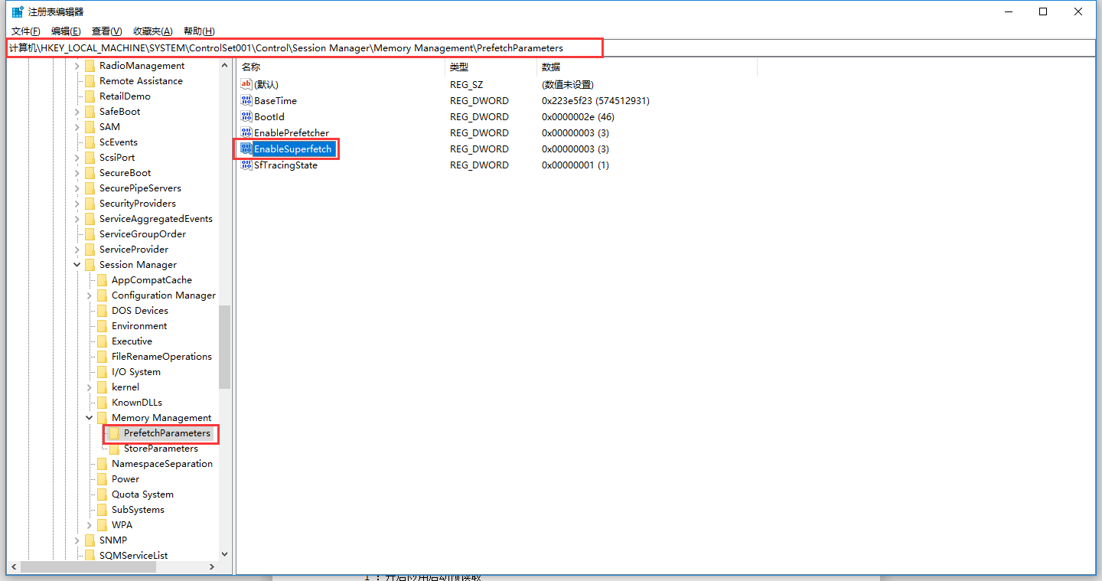The height and width of the screenshot is (581, 1102).
Task: Click the AppCompatCache folder icon
Action: 102,280
